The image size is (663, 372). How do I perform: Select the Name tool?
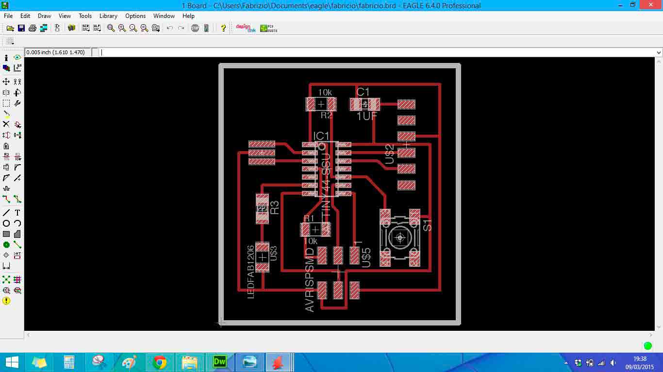[x=6, y=156]
